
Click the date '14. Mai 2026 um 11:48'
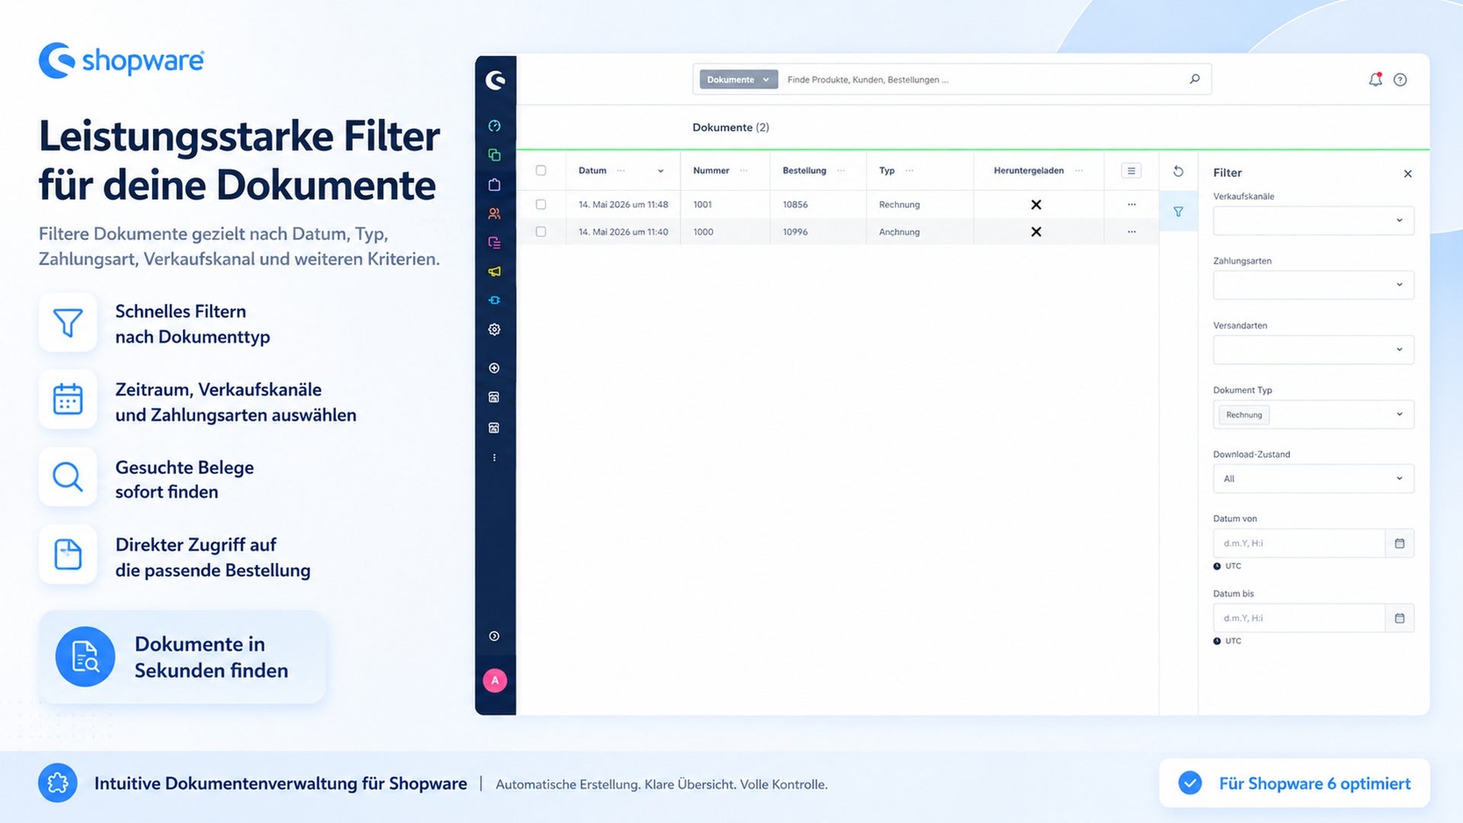[623, 204]
